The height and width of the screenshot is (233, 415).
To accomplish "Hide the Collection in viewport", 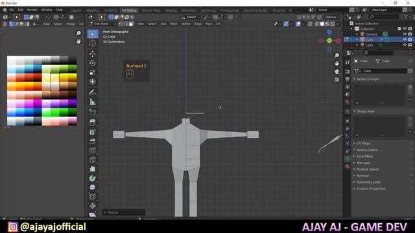I will pos(405,28).
